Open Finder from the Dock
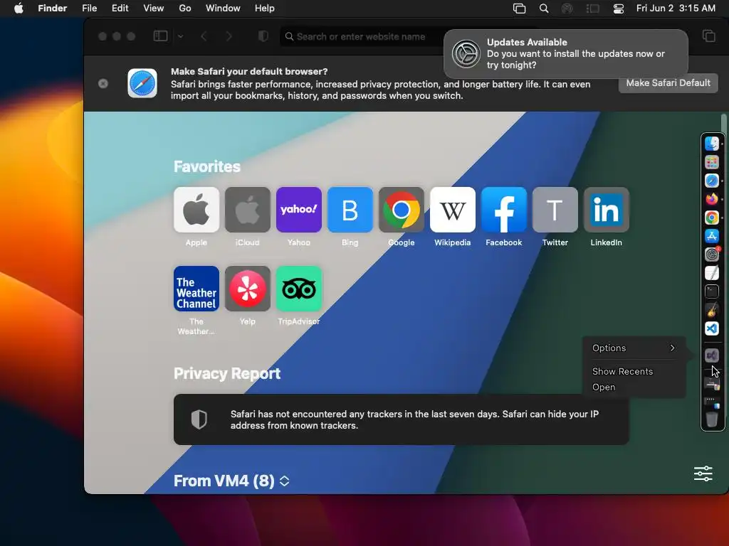729x546 pixels. pyautogui.click(x=711, y=144)
